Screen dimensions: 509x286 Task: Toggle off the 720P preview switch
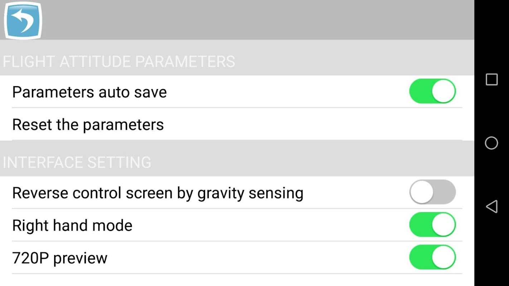click(432, 257)
